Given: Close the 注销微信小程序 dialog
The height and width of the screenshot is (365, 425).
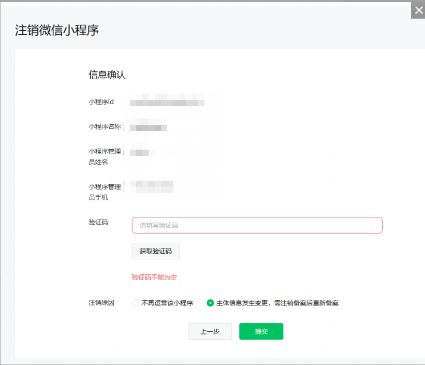Looking at the screenshot, I should [x=418, y=10].
